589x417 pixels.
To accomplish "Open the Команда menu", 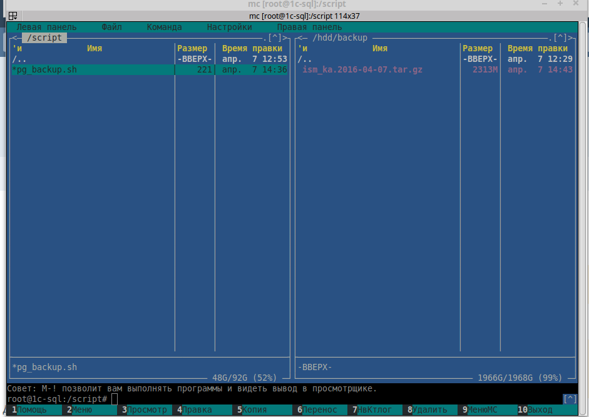I will pyautogui.click(x=164, y=28).
